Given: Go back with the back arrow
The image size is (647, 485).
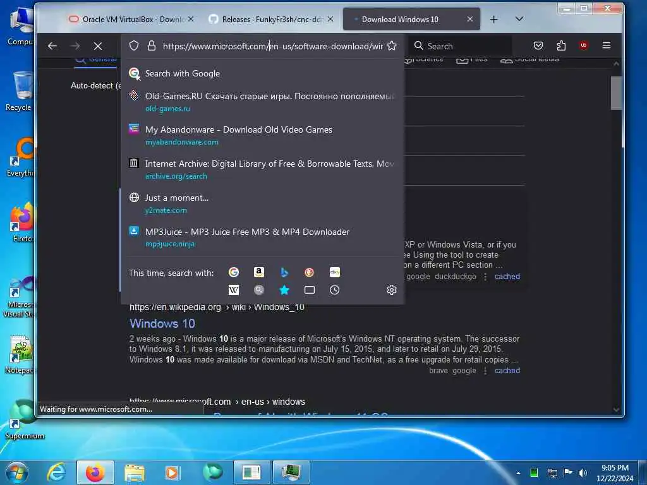Looking at the screenshot, I should [x=52, y=45].
